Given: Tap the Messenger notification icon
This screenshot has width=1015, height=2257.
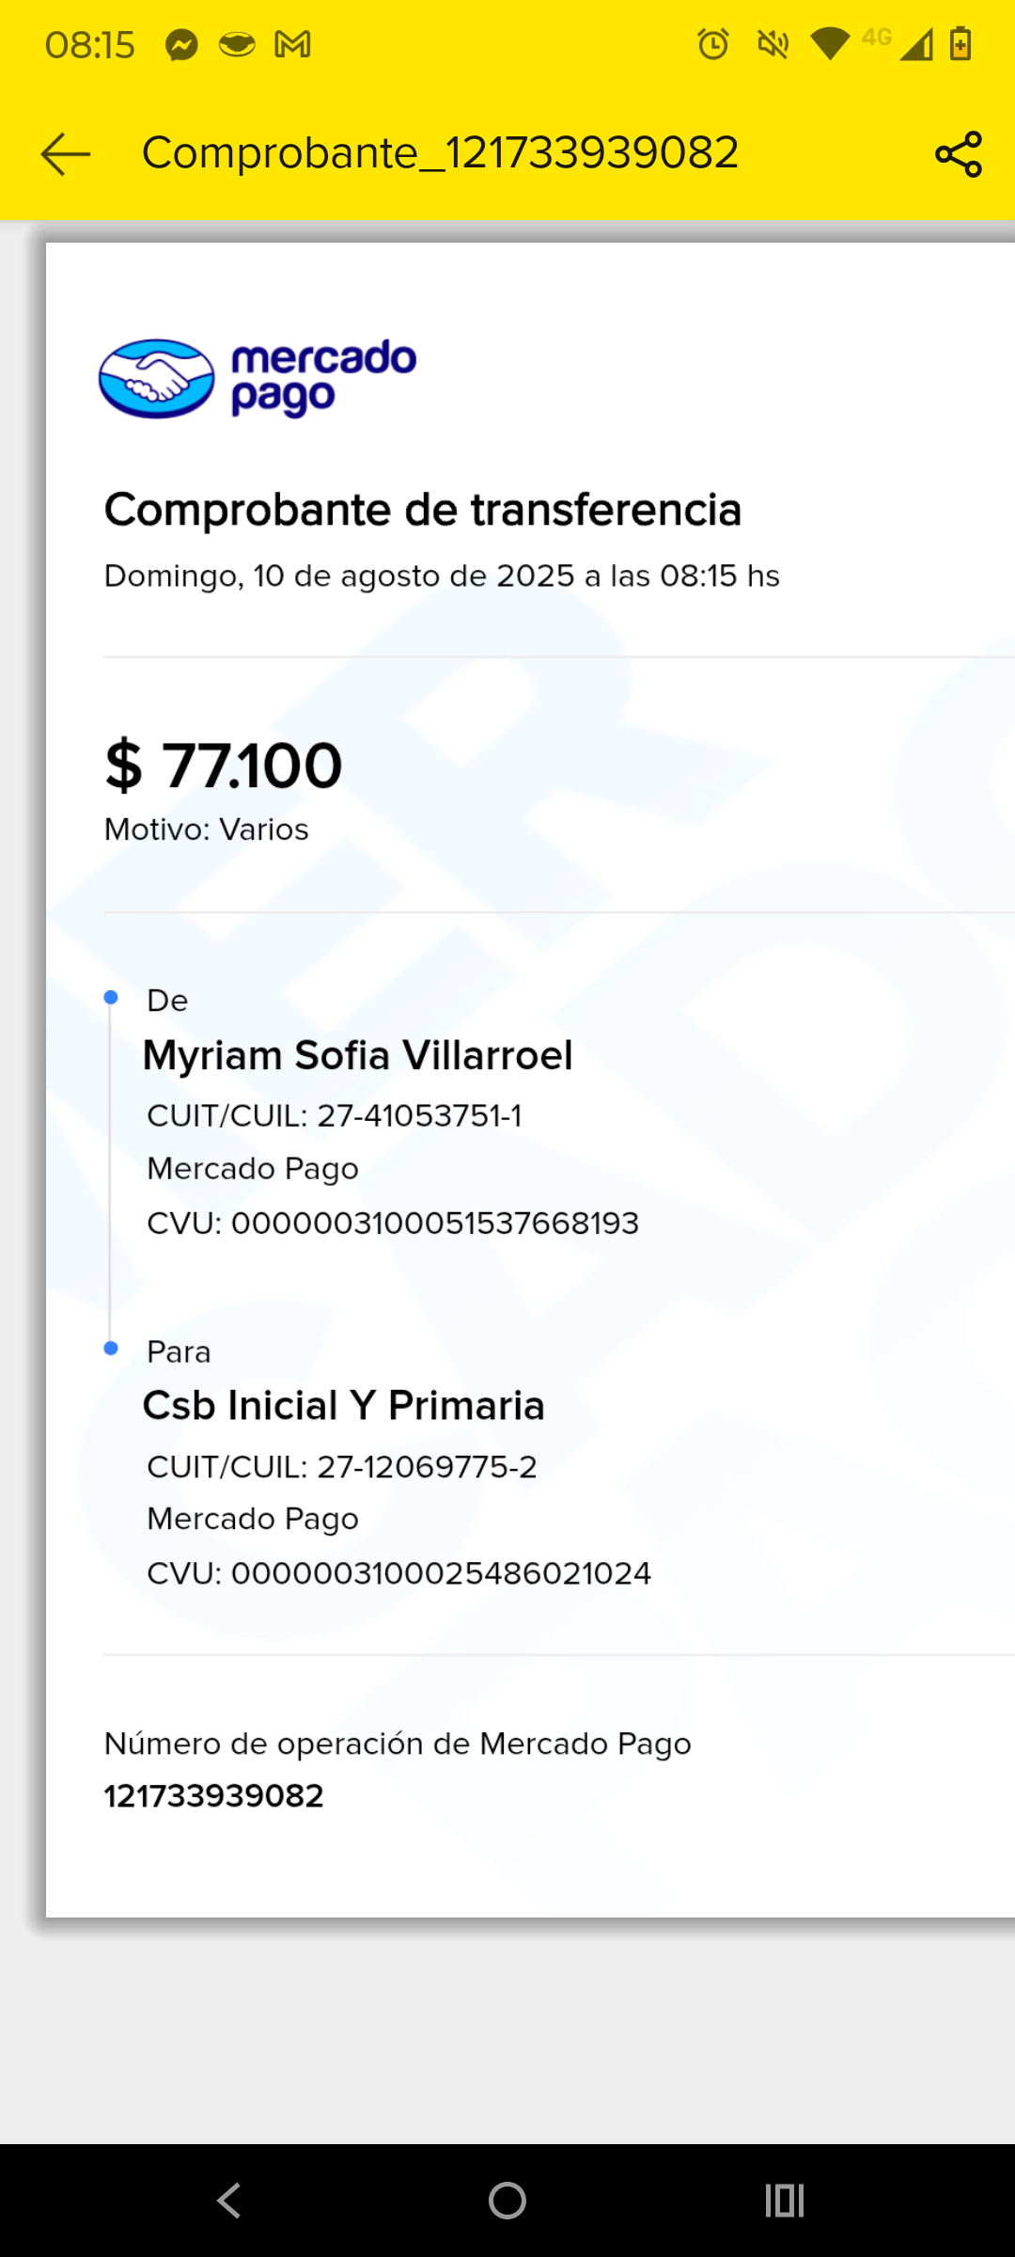Looking at the screenshot, I should [x=181, y=44].
